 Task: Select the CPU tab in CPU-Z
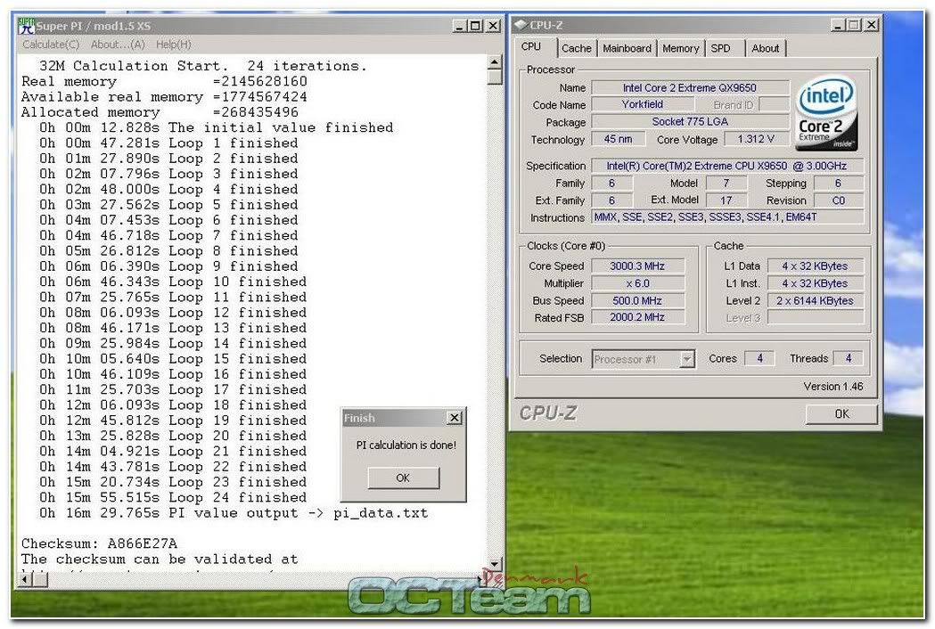coord(531,46)
